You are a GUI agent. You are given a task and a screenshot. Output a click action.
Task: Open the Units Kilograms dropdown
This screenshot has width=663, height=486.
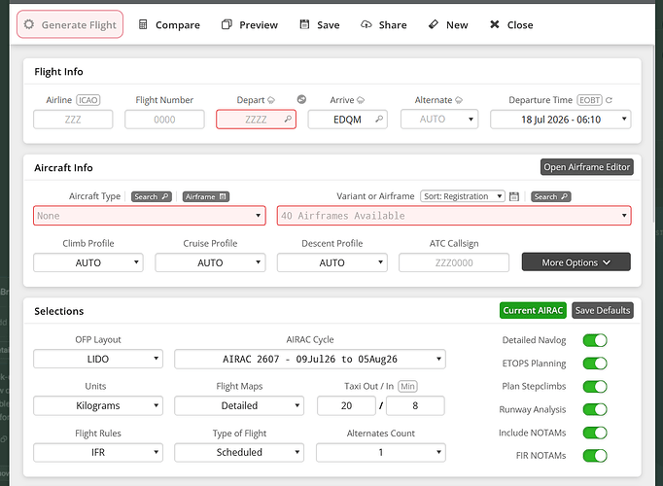[x=98, y=405]
